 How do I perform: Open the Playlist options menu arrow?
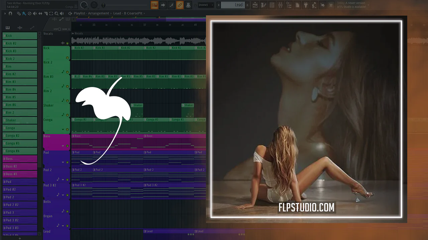coord(5,13)
